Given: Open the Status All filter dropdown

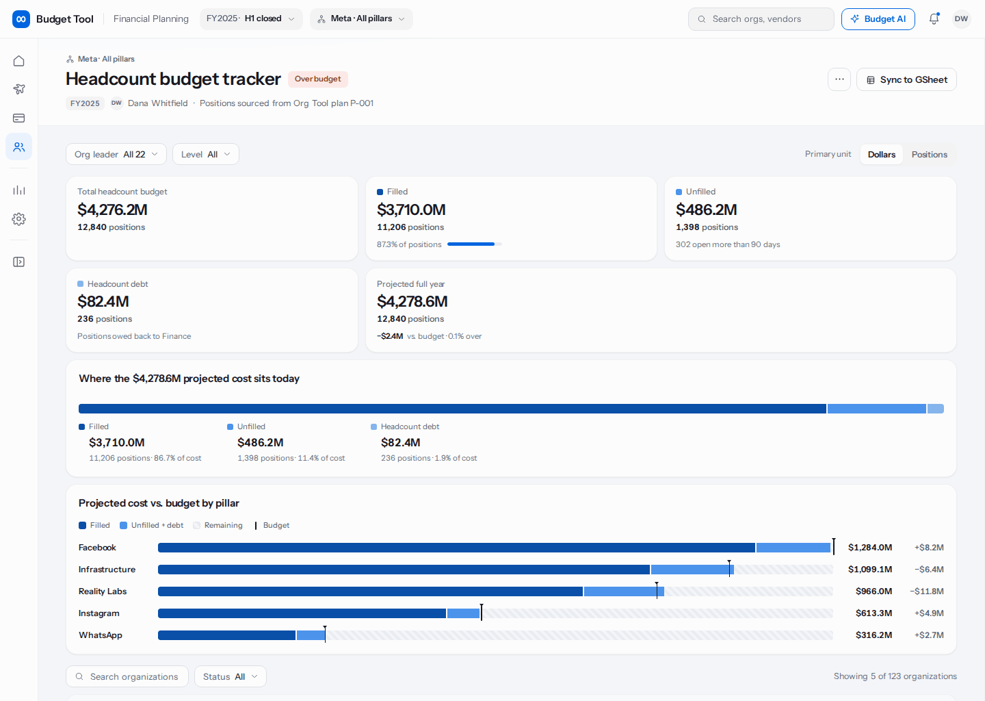Looking at the screenshot, I should 231,677.
